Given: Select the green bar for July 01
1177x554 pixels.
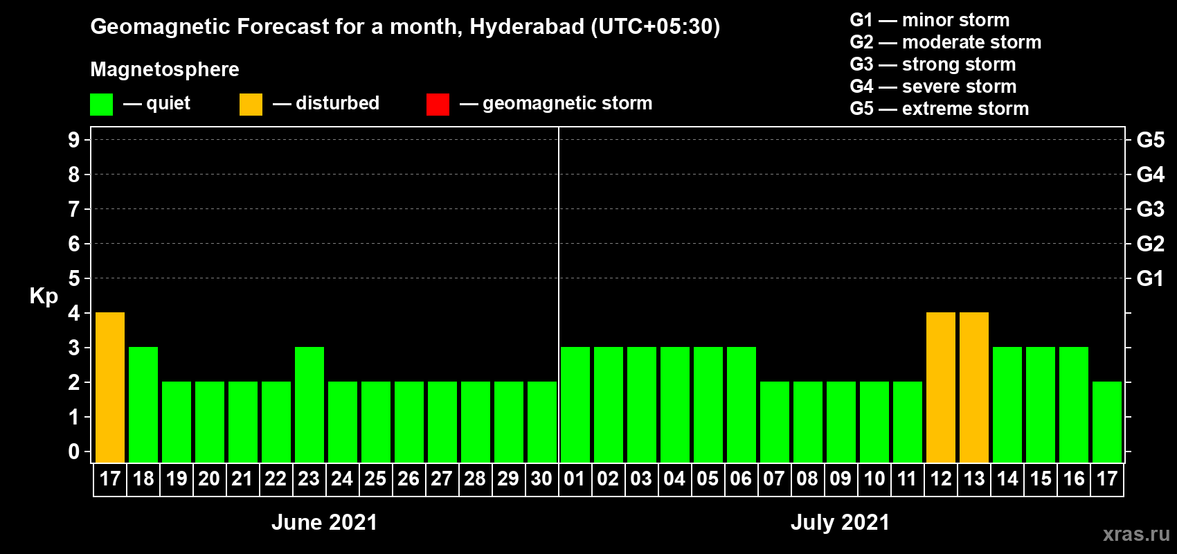Looking at the screenshot, I should (x=575, y=404).
